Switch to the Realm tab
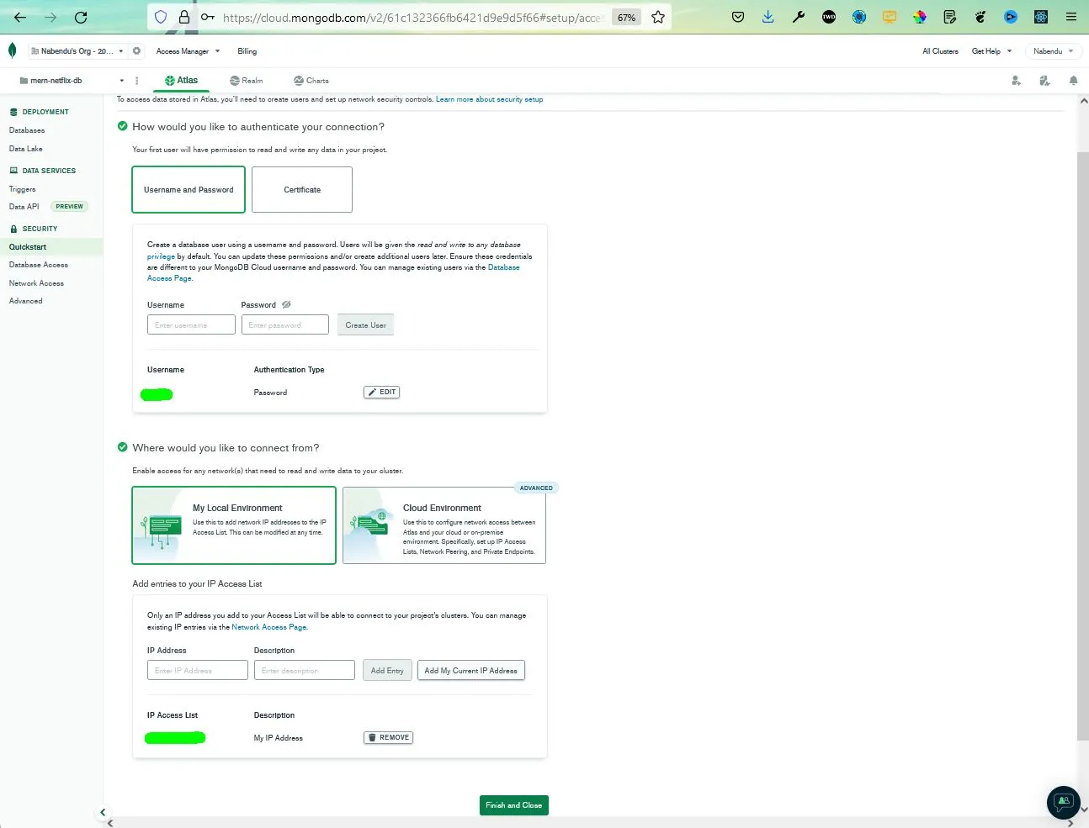The image size is (1089, 828). (x=246, y=81)
